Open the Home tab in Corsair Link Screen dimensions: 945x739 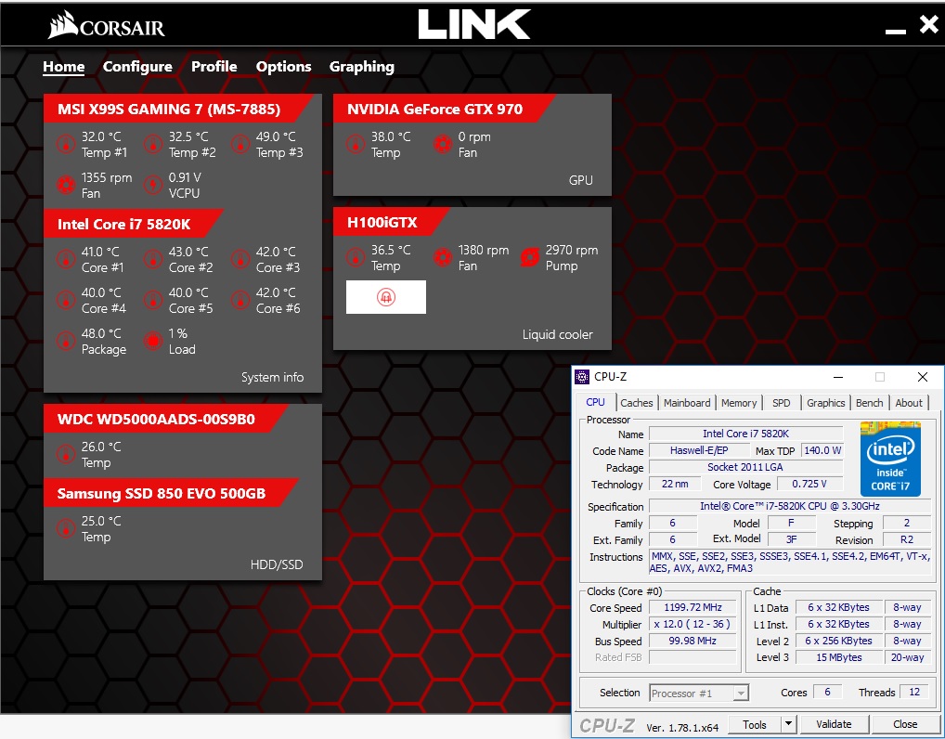click(64, 67)
